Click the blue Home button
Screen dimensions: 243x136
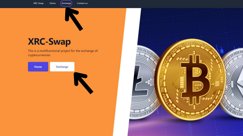[38, 66]
